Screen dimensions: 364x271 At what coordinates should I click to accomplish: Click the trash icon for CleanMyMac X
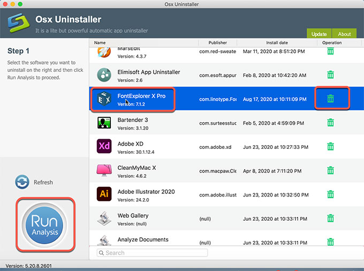tap(330, 170)
